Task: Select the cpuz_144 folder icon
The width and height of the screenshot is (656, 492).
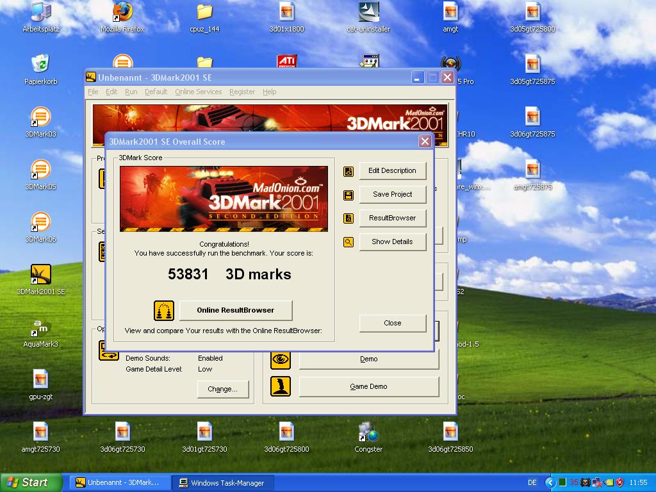Action: [x=204, y=17]
